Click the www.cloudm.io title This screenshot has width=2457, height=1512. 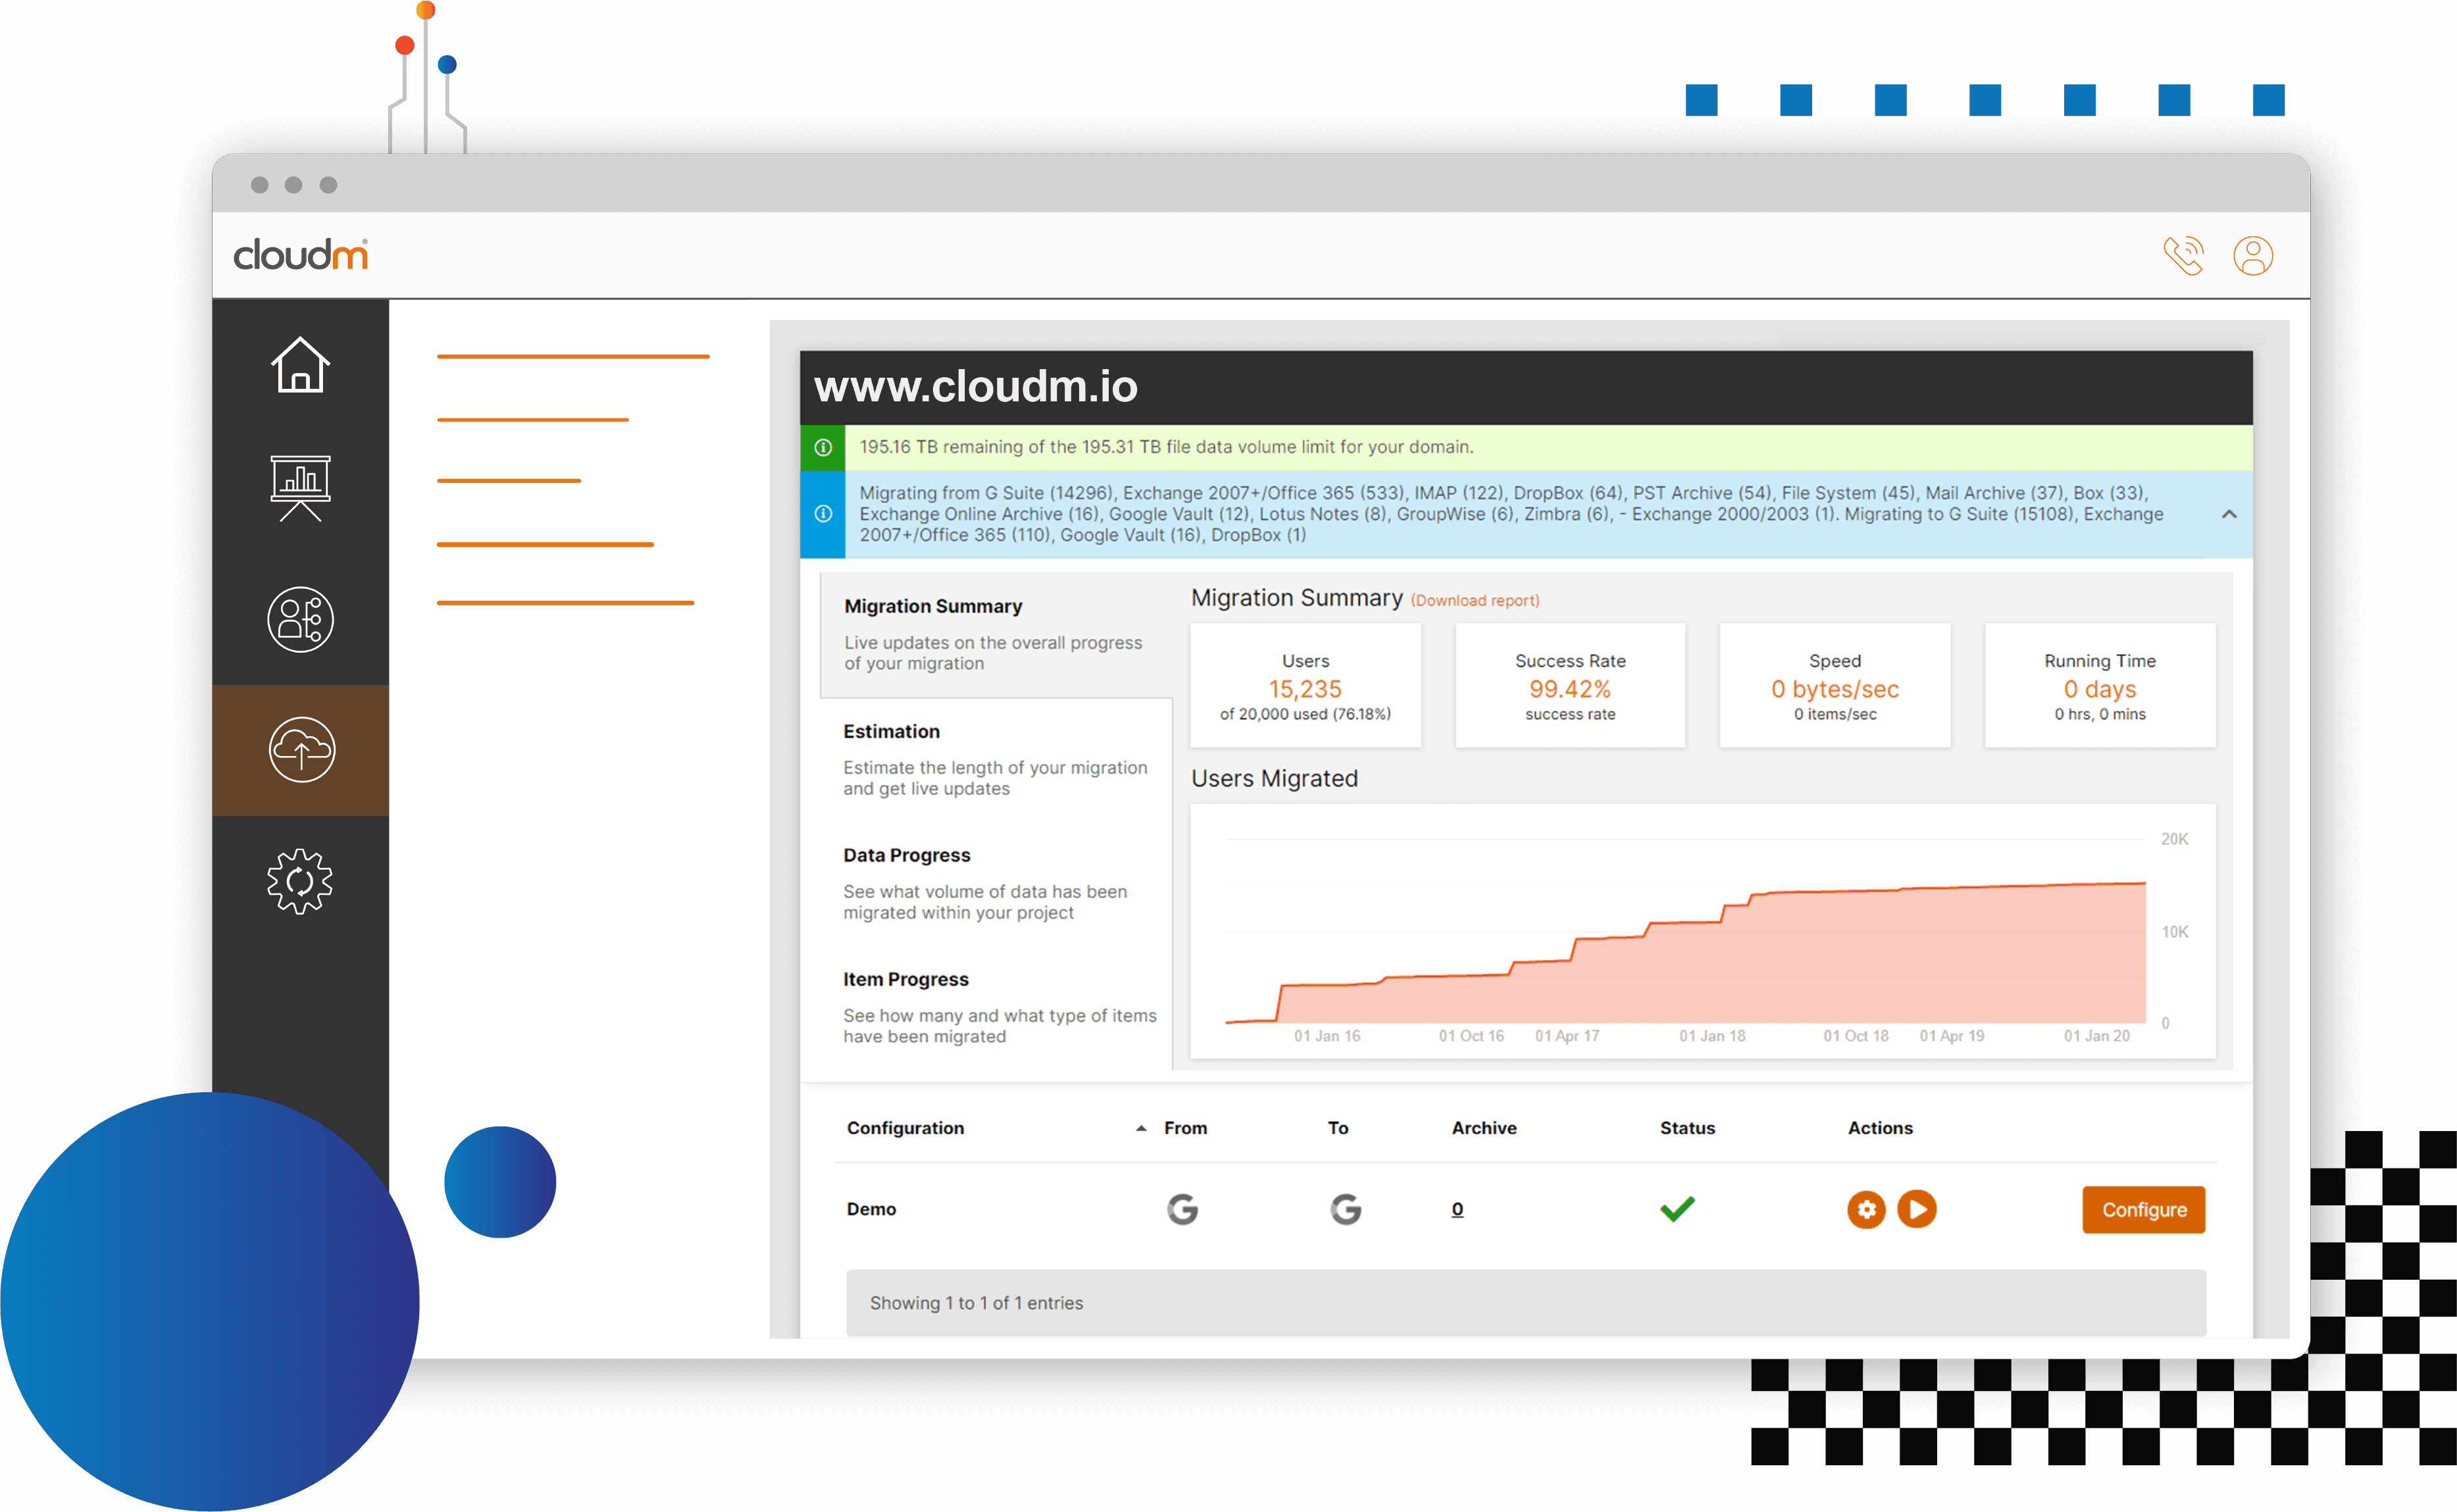[976, 386]
